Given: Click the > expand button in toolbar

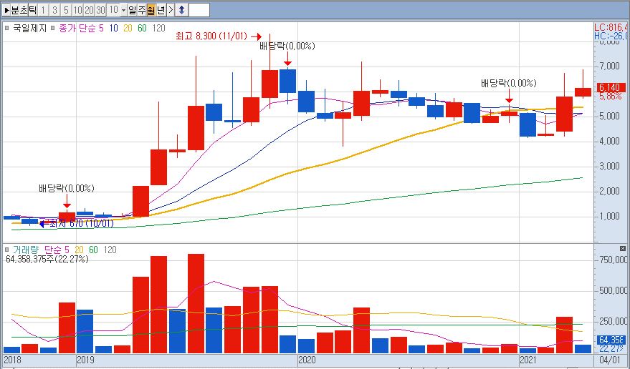Looking at the screenshot, I should pos(170,10).
